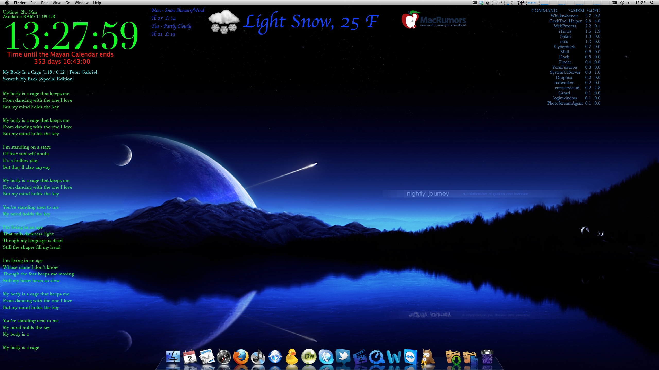
Task: Click the Dropbox menu bar icon
Action: [481, 3]
